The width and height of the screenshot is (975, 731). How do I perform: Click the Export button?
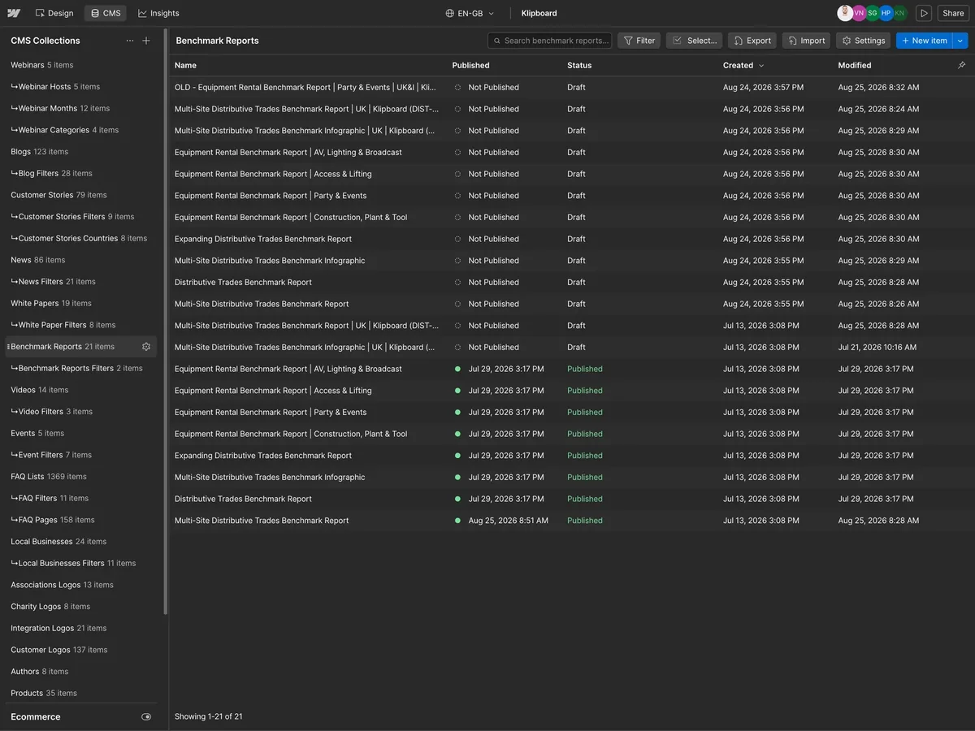click(x=752, y=41)
